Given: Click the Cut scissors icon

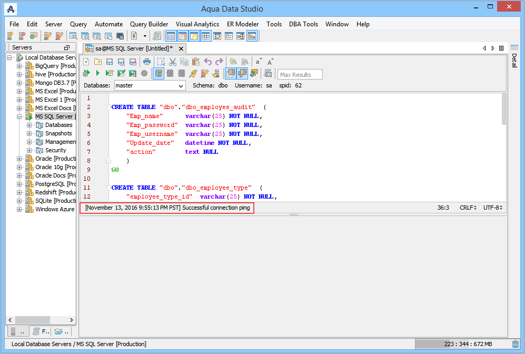Looking at the screenshot, I should [173, 62].
